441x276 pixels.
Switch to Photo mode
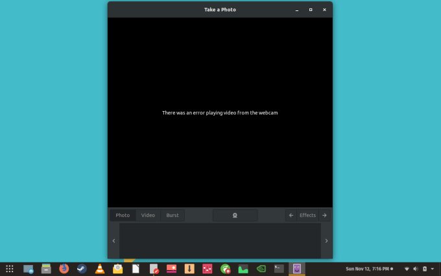click(x=123, y=215)
